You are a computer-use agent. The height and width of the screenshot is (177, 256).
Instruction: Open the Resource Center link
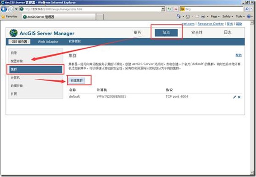(x=211, y=24)
